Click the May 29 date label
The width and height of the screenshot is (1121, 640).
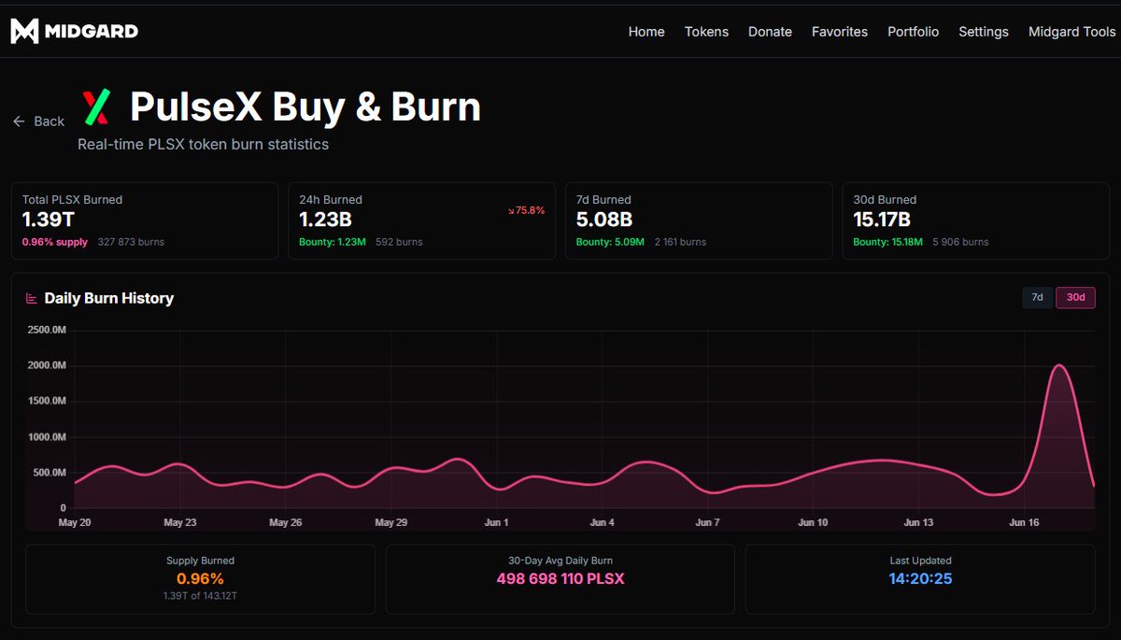click(390, 522)
